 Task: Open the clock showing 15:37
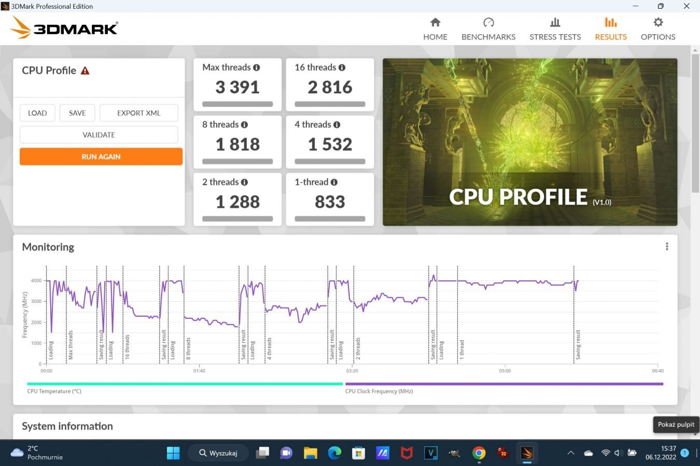click(661, 453)
